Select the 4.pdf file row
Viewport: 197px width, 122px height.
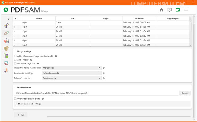coord(101,40)
